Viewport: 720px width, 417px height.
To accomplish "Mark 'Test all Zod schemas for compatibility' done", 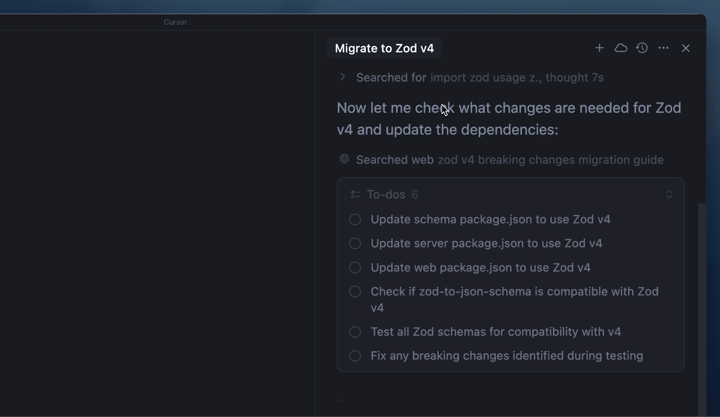I will [355, 332].
